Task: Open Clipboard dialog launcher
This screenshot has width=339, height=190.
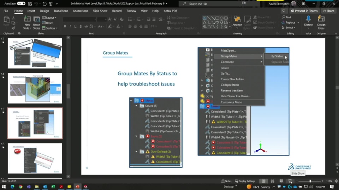Action: pos(19,33)
